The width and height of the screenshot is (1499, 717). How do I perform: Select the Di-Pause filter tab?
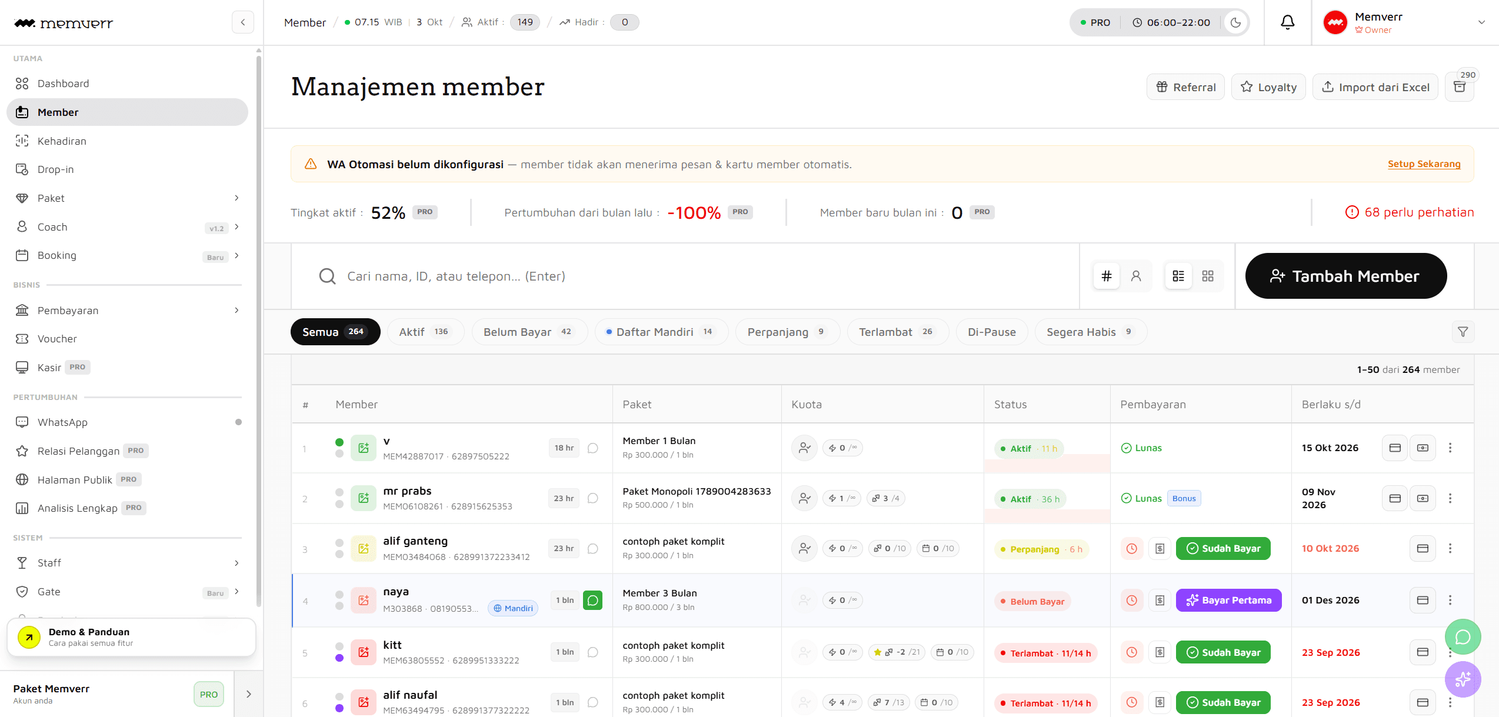(992, 332)
